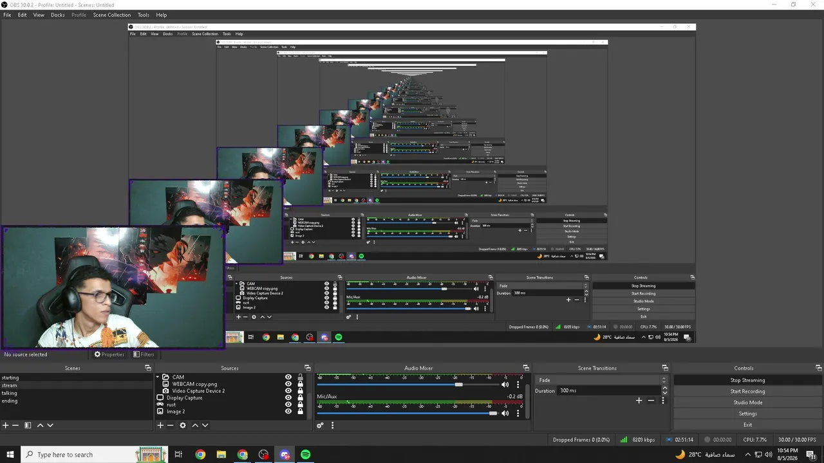The width and height of the screenshot is (824, 463).
Task: Float the Scene Transitions dock with the pop-out icon
Action: pyautogui.click(x=665, y=368)
